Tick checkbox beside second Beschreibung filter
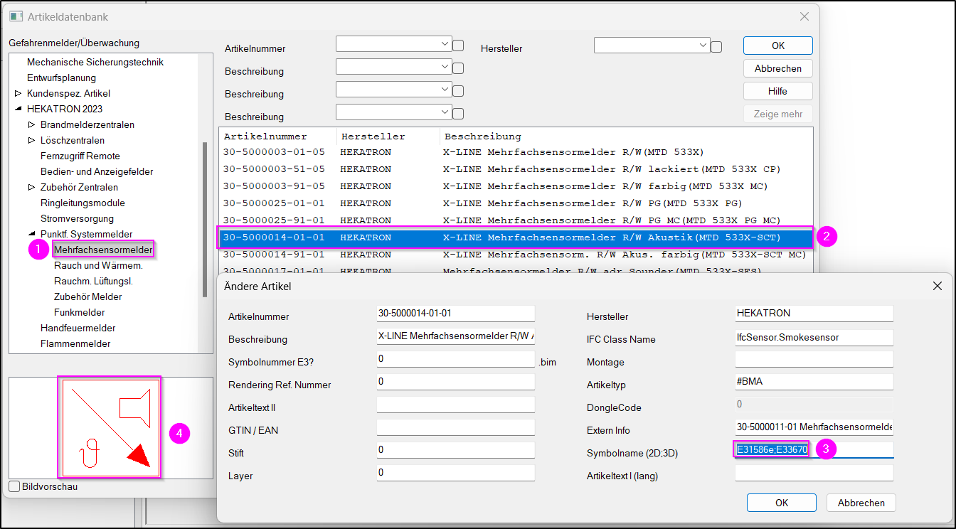The width and height of the screenshot is (956, 529). click(x=458, y=91)
